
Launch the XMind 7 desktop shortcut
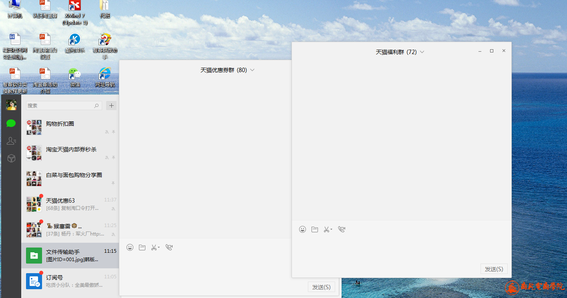click(75, 12)
